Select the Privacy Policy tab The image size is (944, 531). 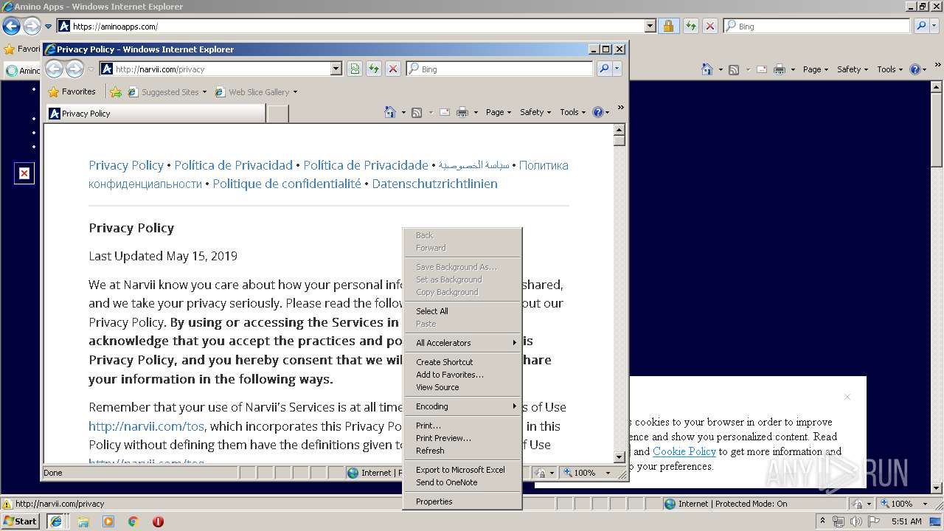coord(156,114)
